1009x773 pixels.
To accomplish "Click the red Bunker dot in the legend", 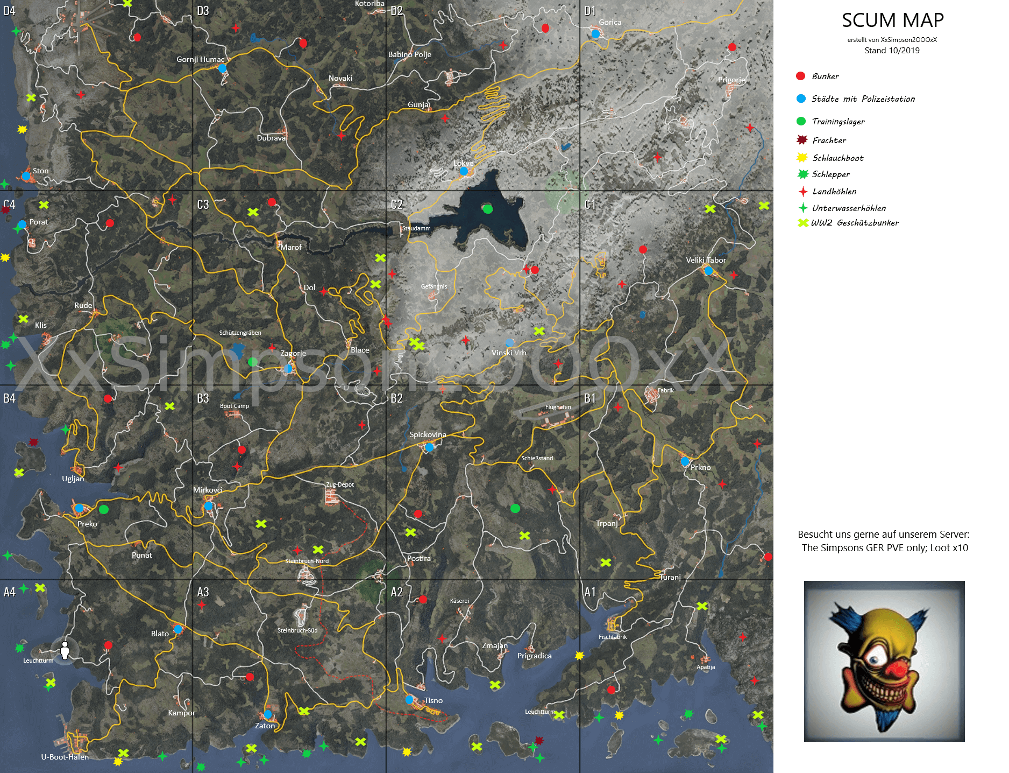I will pos(800,76).
